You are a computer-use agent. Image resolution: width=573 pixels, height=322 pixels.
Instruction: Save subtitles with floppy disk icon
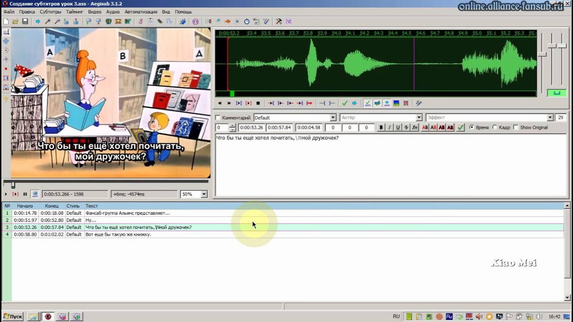[x=25, y=21]
